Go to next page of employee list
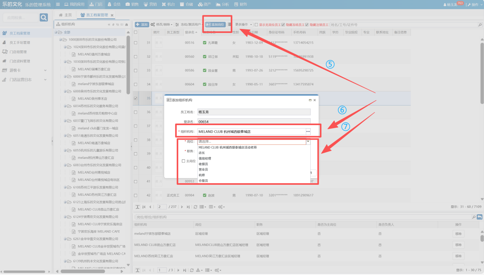Viewport: 484px width, 275px height. (x=182, y=207)
